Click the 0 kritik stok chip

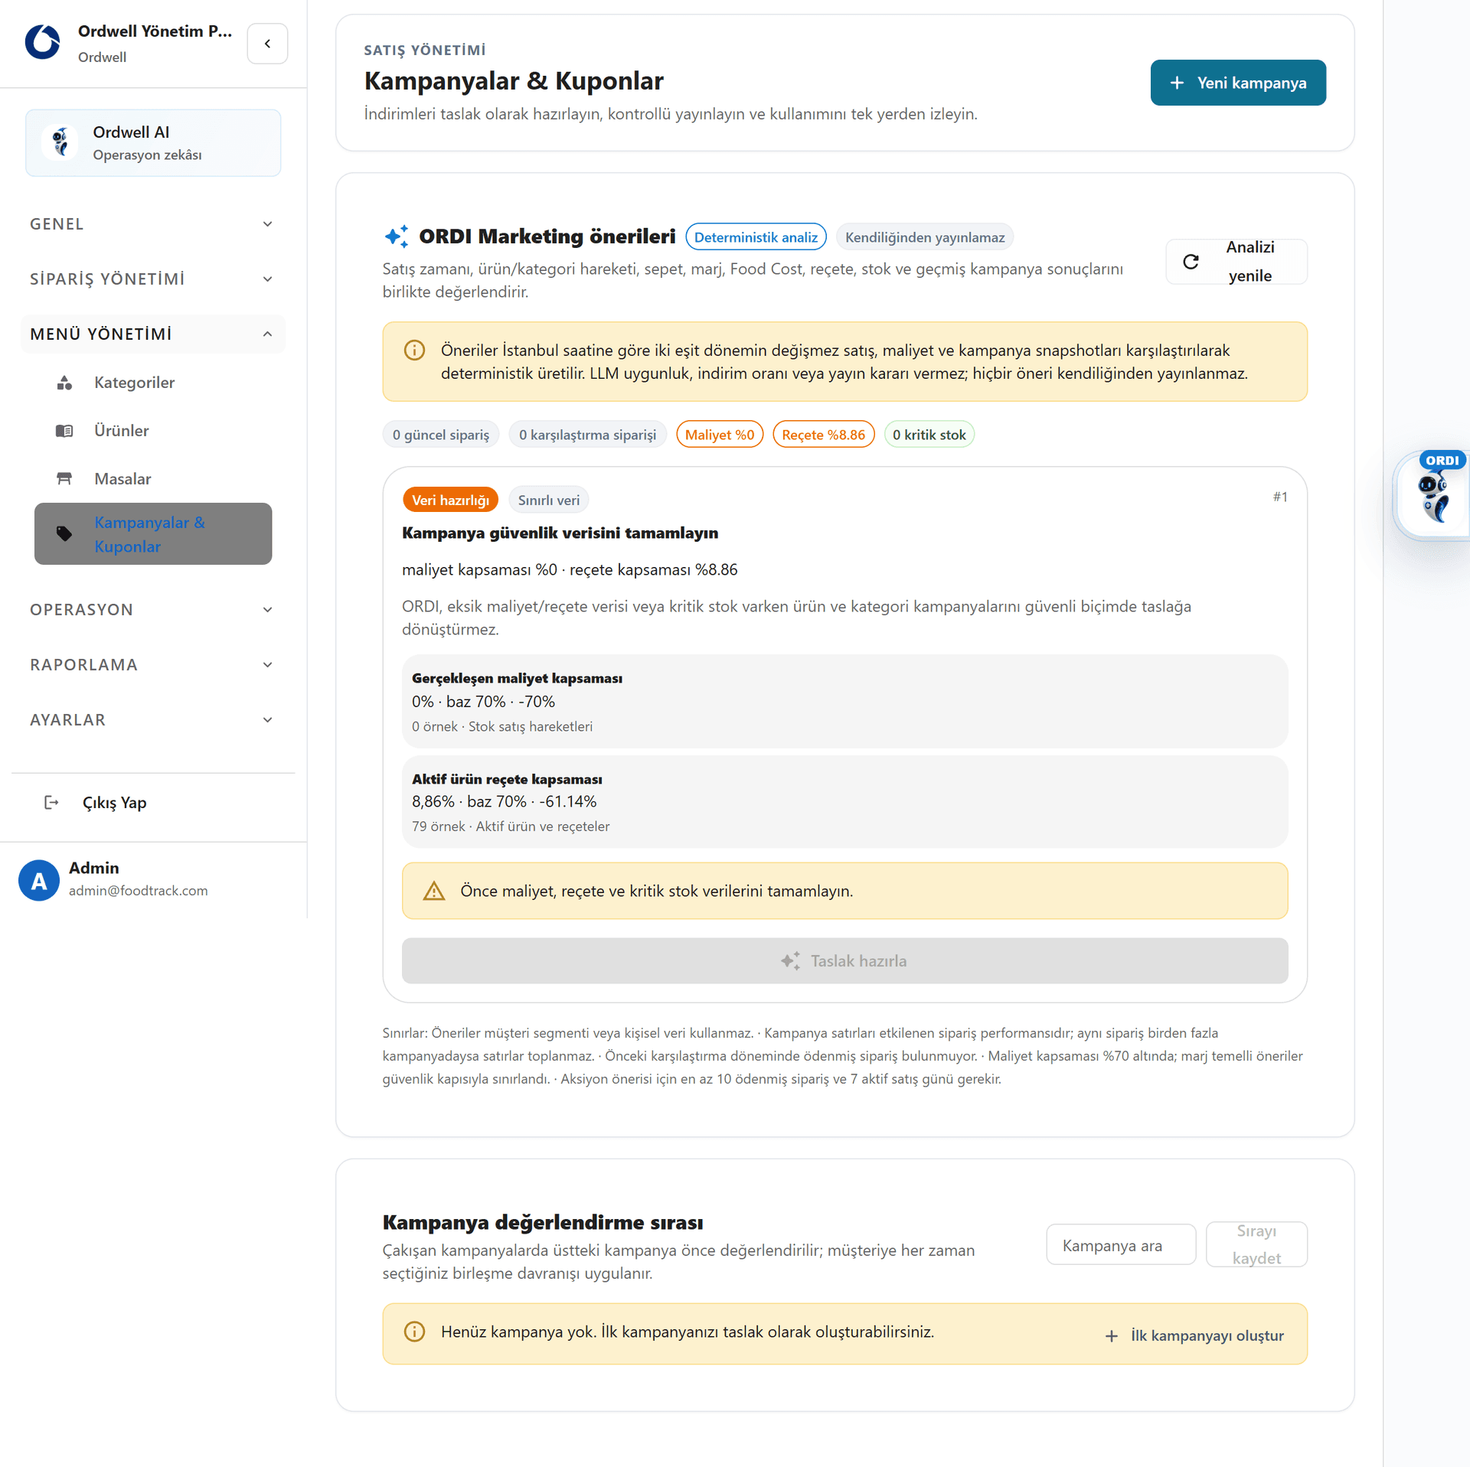tap(929, 435)
